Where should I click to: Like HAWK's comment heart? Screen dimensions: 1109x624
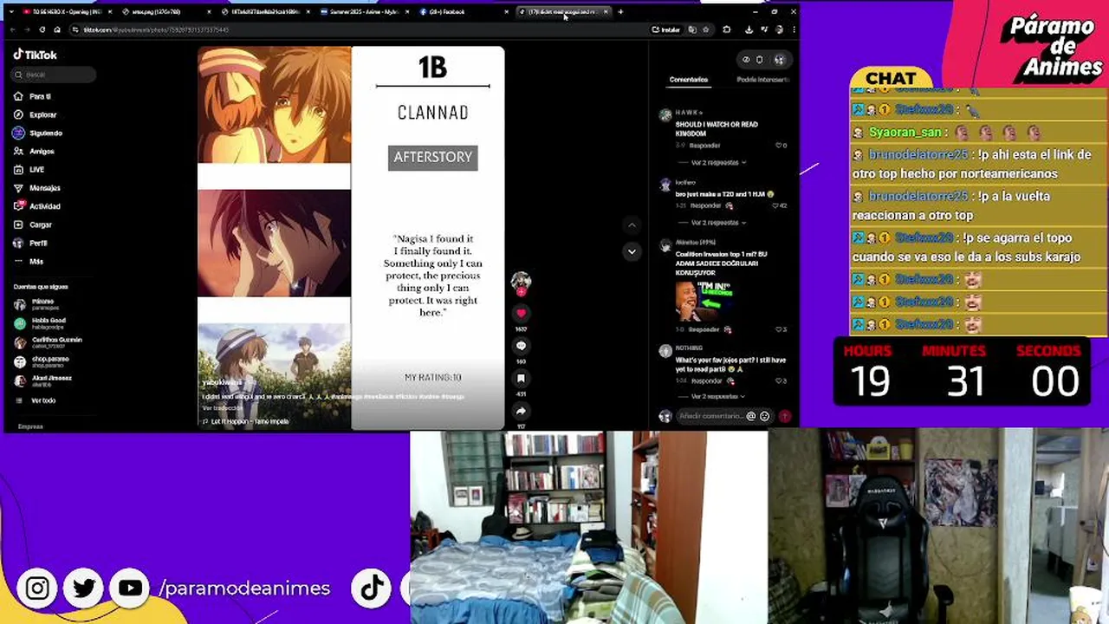click(779, 146)
